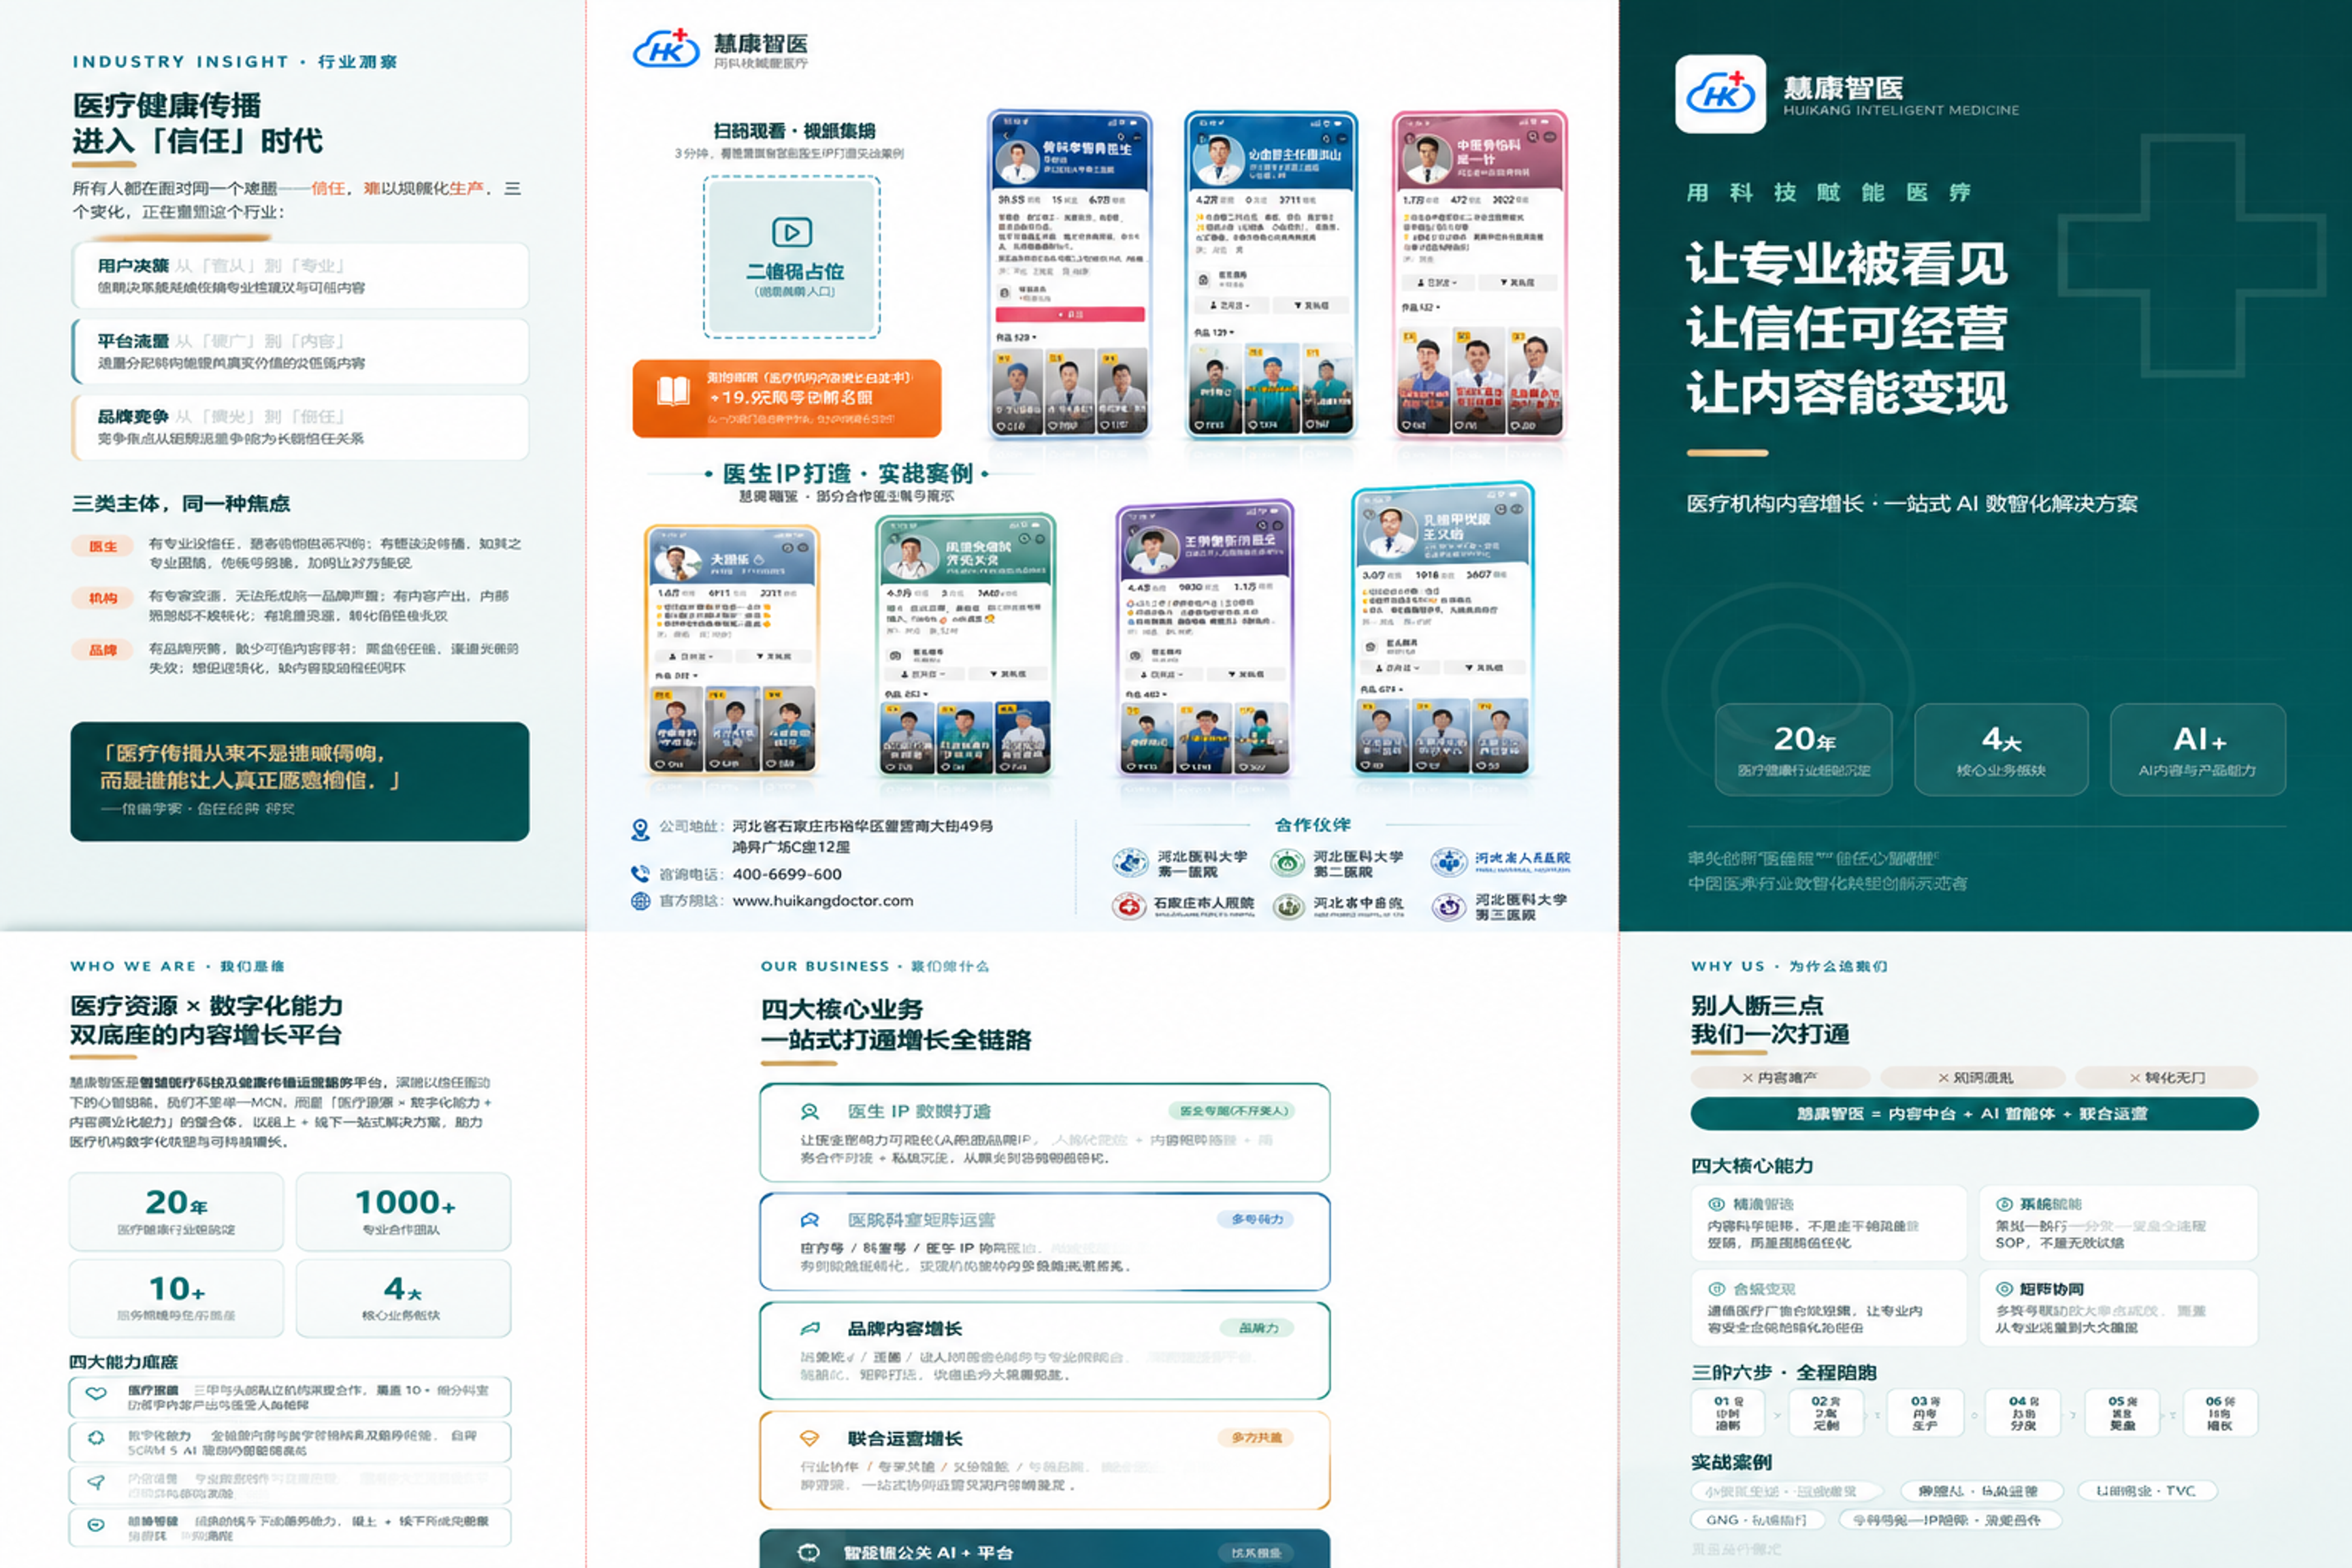
Task: Click the paper plane icon under 四大能力底座
Action: tap(96, 1482)
